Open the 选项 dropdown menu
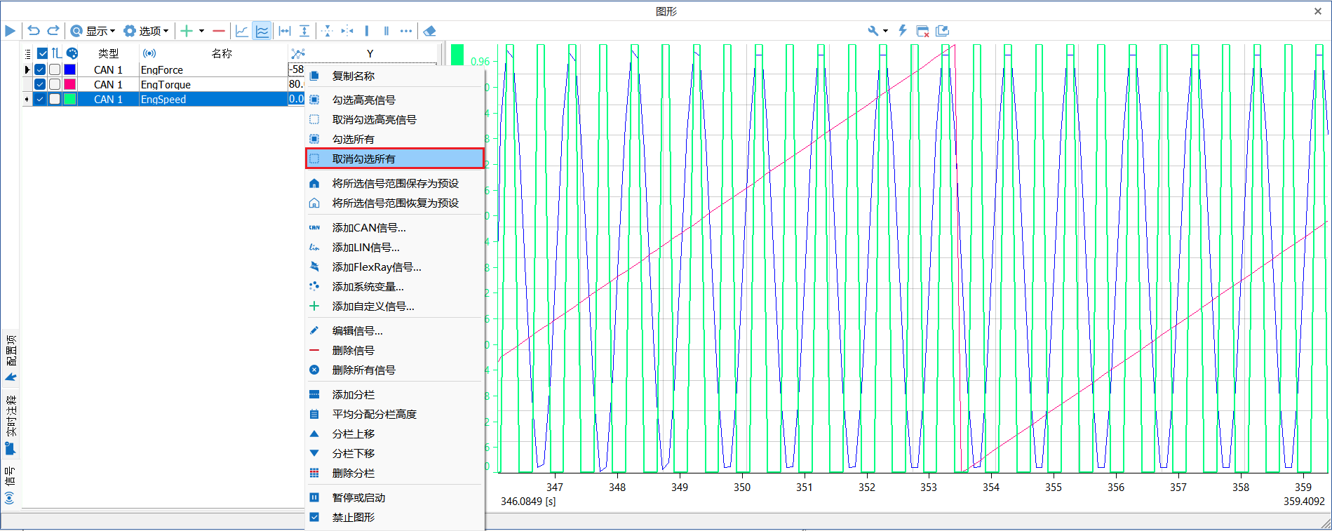This screenshot has height=531, width=1332. pos(147,31)
